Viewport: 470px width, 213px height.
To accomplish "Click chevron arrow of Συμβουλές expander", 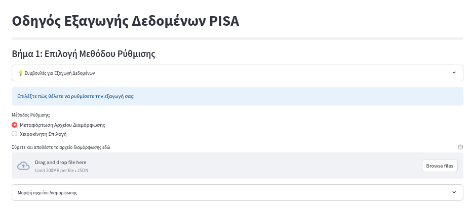I will (454, 73).
